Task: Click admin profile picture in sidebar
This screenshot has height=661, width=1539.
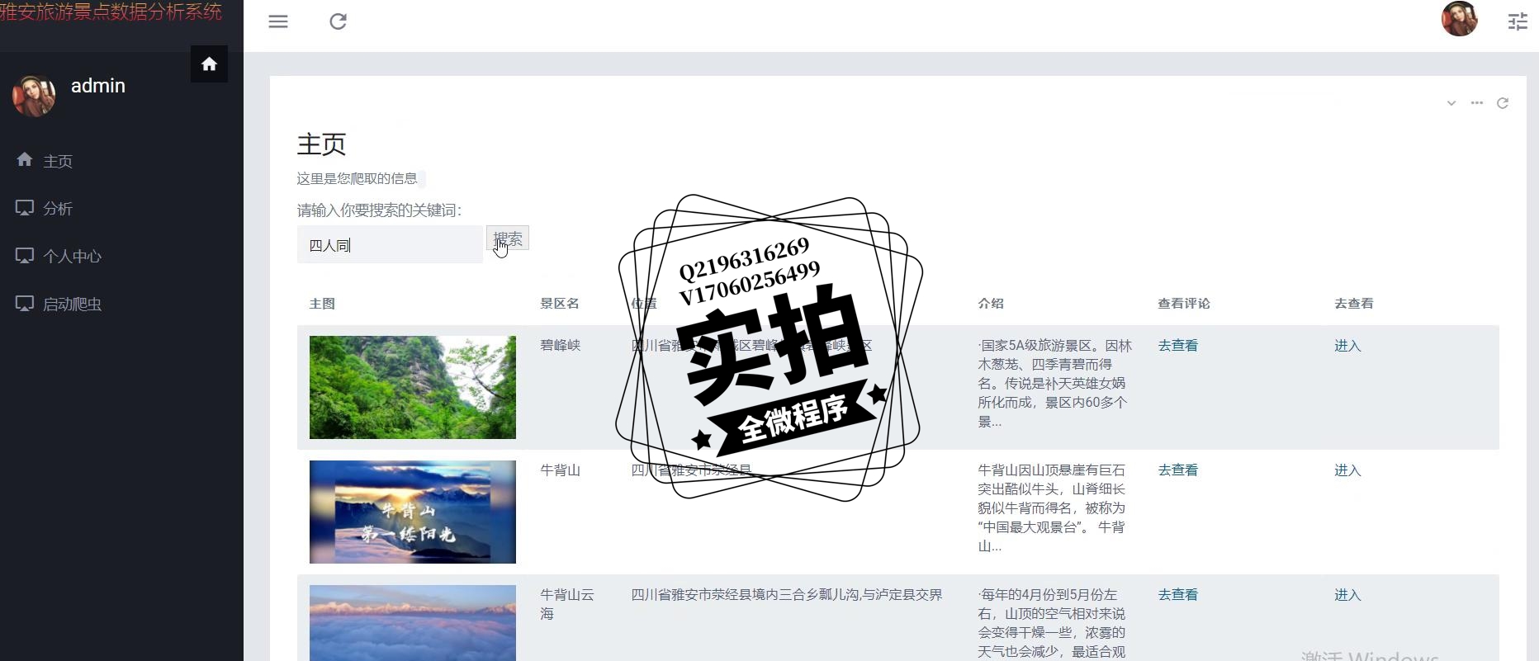Action: [x=34, y=96]
